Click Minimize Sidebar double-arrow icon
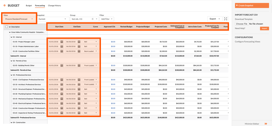272x126 pixels. click(x=266, y=124)
